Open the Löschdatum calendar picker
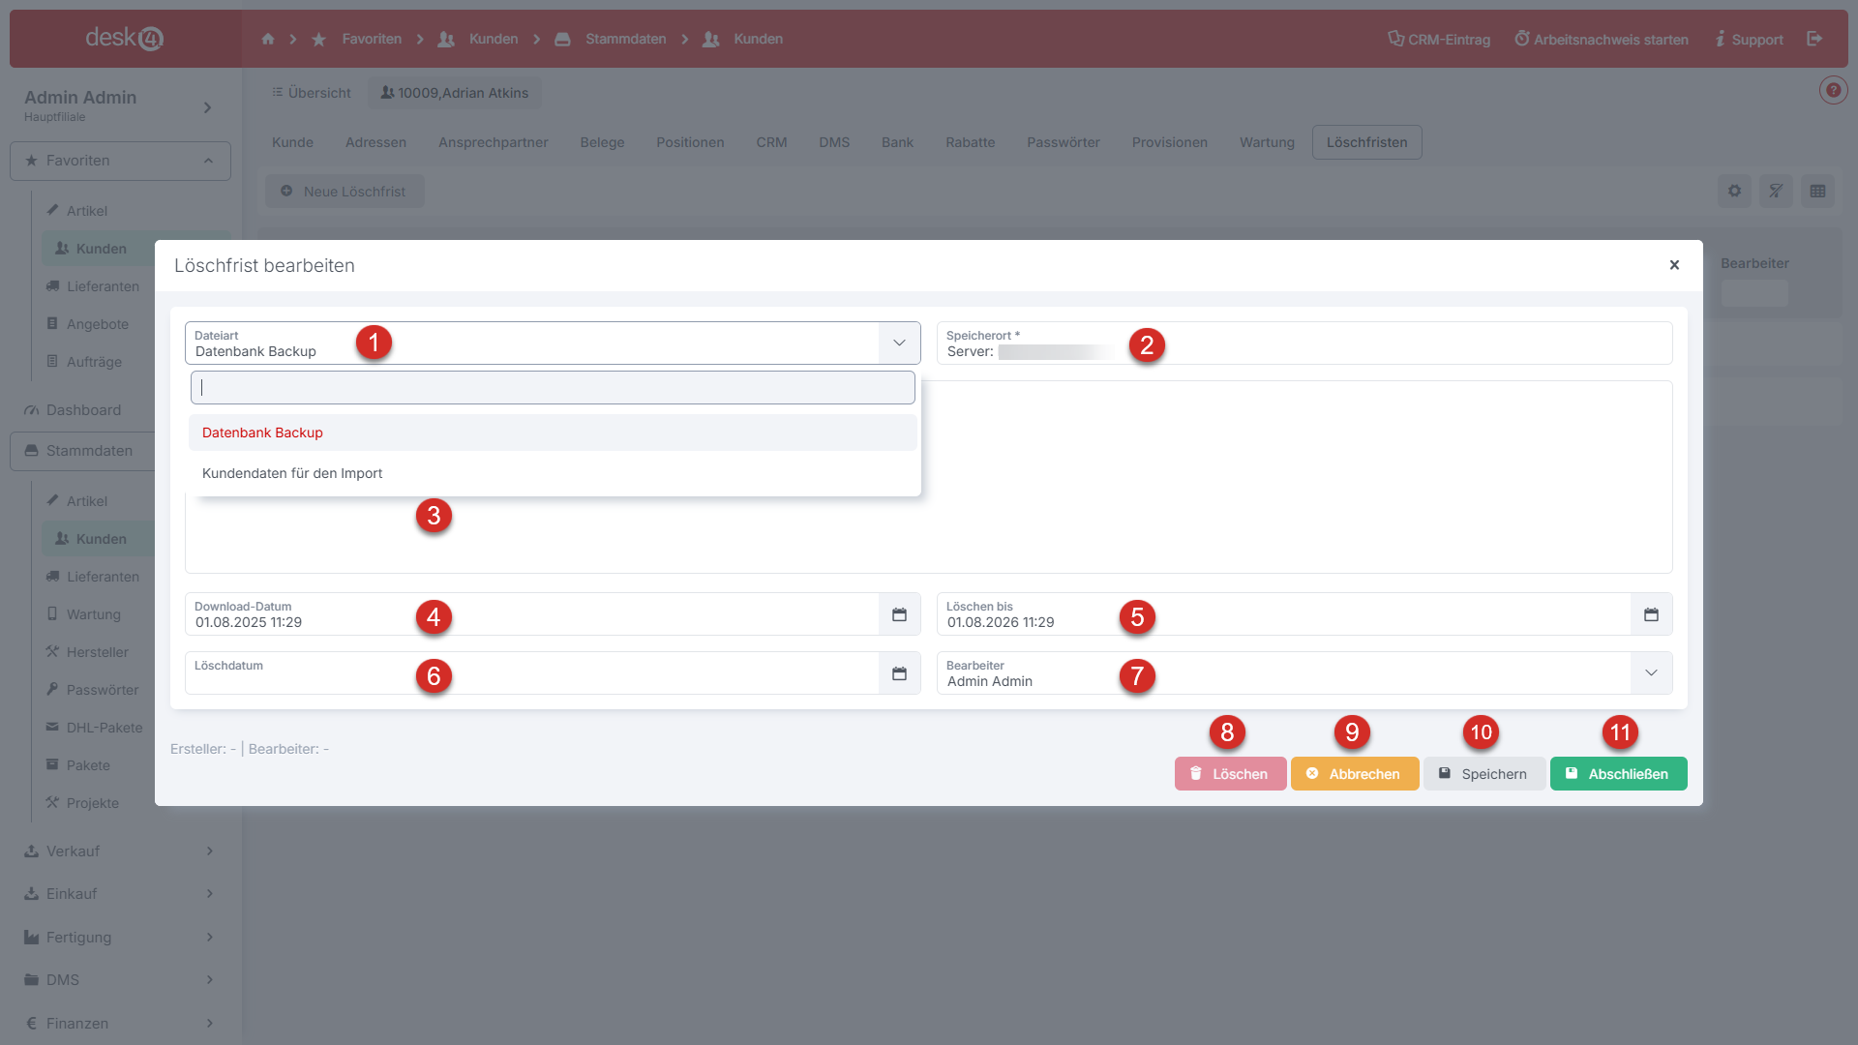 899,673
